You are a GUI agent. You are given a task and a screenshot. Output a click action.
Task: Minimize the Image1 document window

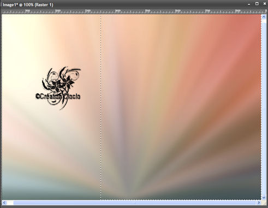[x=249, y=4]
